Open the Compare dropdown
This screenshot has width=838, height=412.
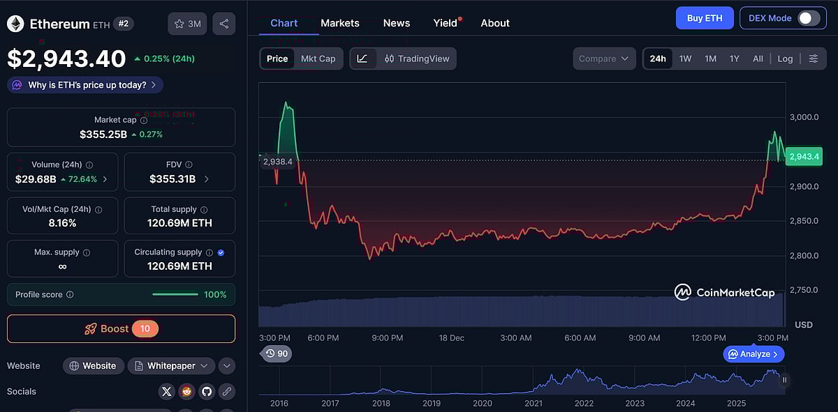tap(603, 59)
